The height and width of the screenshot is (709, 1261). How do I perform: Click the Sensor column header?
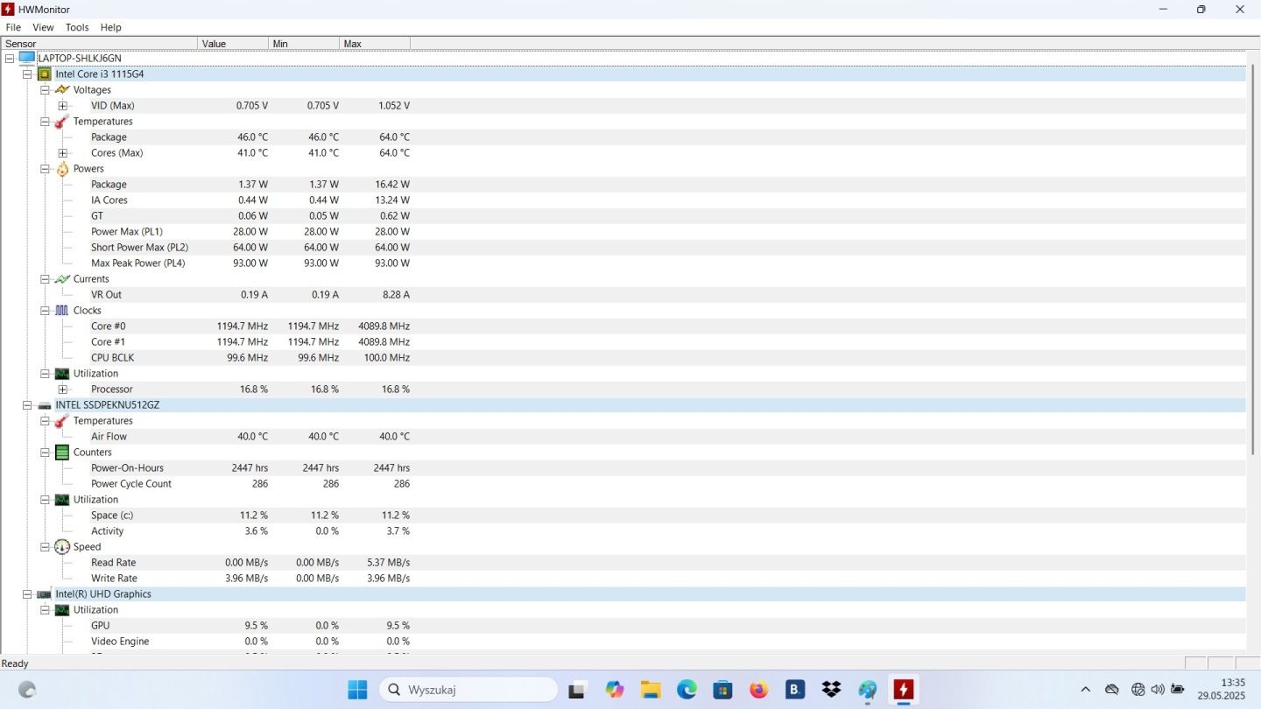tap(99, 44)
